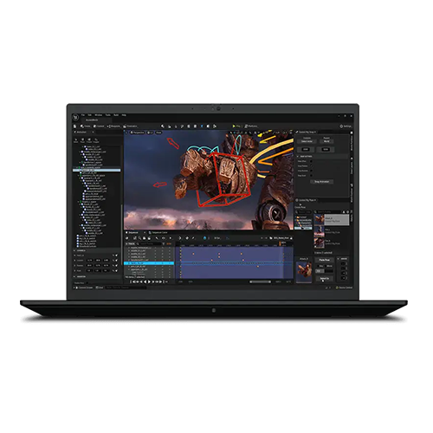Toggle the blue snapping icon in Sequencer toolbar
The image size is (433, 433).
204,238
